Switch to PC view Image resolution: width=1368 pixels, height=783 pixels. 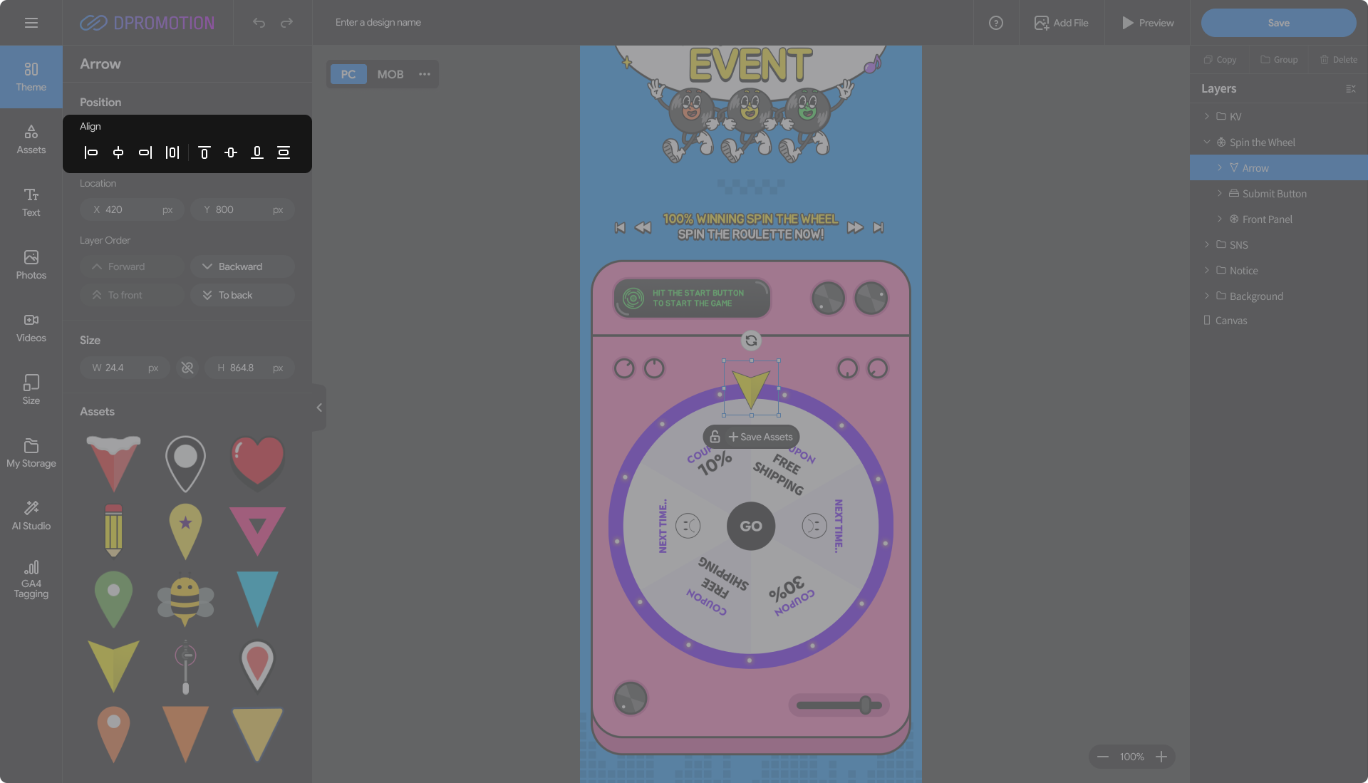348,74
